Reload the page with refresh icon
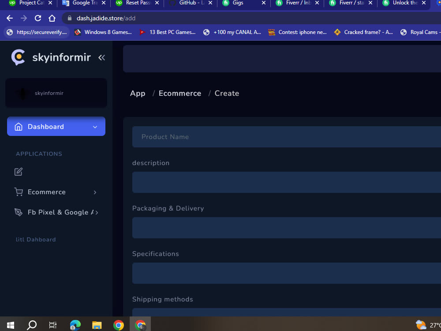 tap(38, 18)
